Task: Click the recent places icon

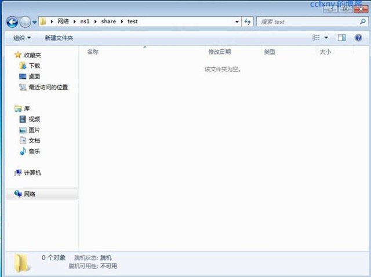Action: [23, 87]
